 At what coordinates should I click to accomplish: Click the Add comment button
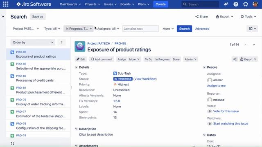coord(102,59)
